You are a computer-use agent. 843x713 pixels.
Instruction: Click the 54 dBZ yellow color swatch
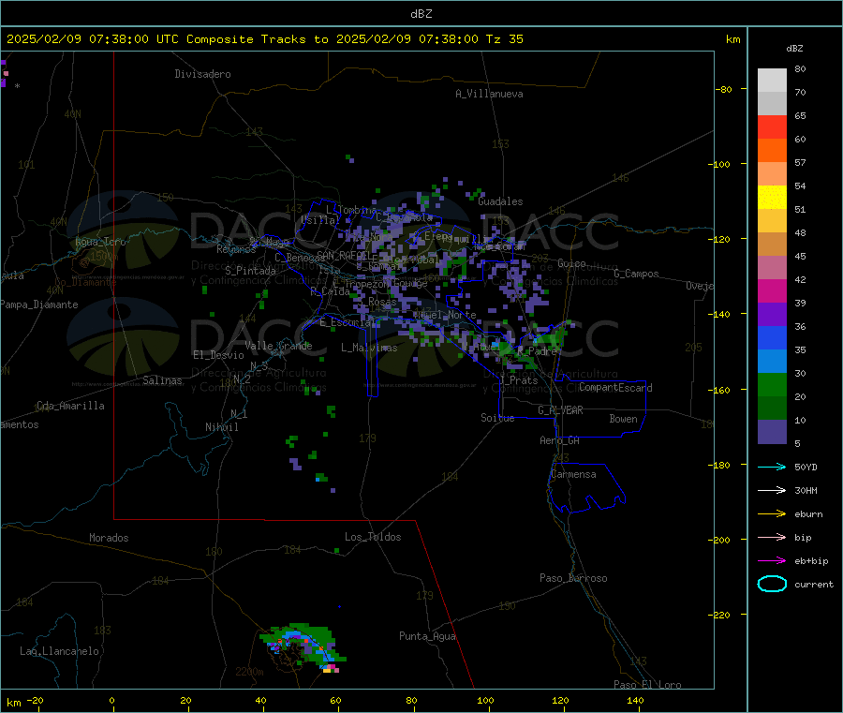tap(772, 198)
